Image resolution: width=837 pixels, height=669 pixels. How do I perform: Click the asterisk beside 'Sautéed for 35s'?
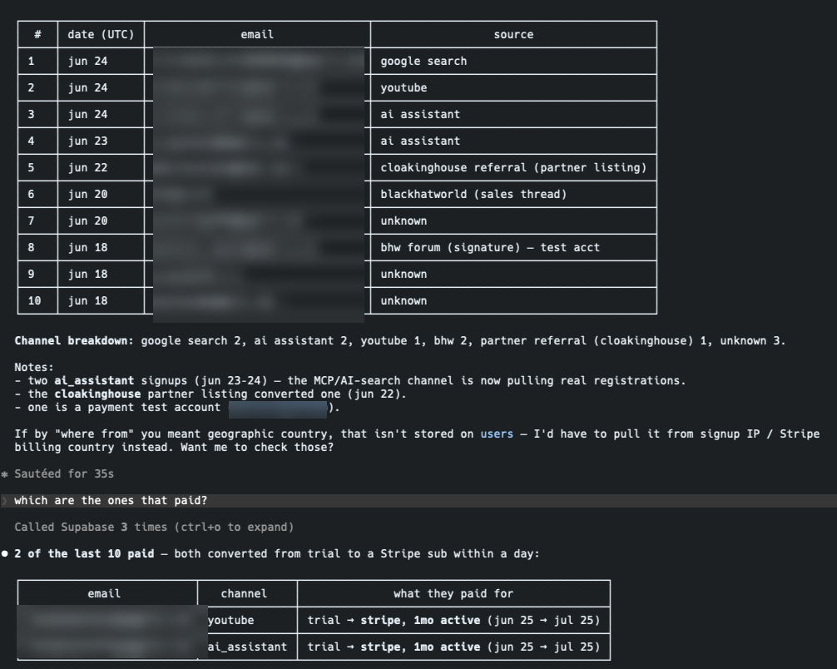[5, 474]
